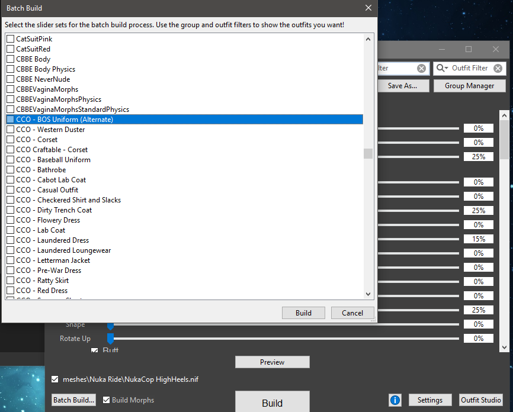Clear the group filter field

pos(421,68)
